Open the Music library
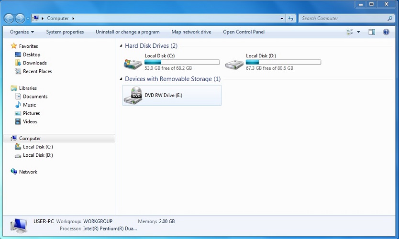The width and height of the screenshot is (399, 239). (x=30, y=105)
